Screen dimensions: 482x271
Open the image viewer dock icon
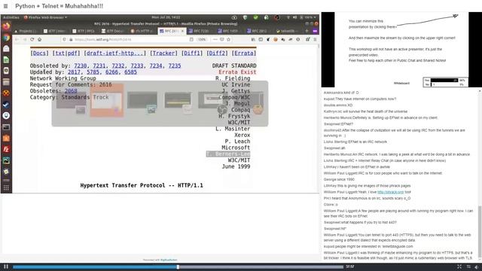coord(6,160)
